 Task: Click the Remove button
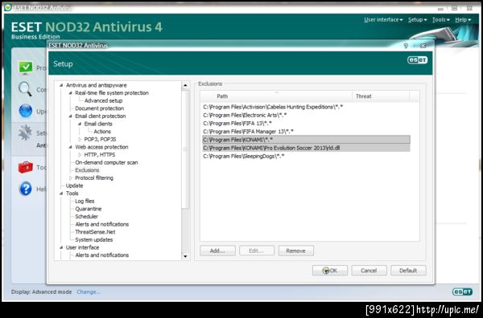point(295,251)
